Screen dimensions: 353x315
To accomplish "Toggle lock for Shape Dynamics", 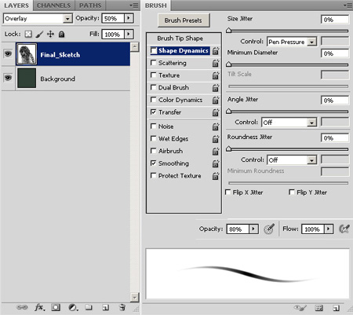I will click(216, 51).
